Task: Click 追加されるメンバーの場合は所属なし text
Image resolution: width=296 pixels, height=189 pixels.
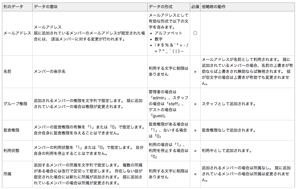Action: [246, 174]
